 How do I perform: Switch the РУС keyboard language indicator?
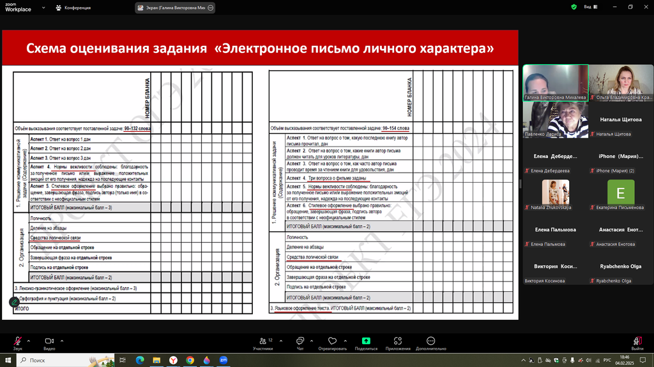[607, 361]
